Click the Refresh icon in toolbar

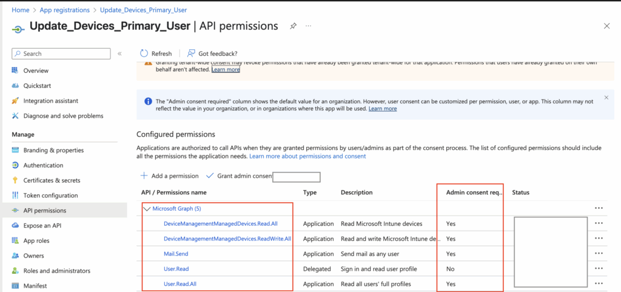144,53
